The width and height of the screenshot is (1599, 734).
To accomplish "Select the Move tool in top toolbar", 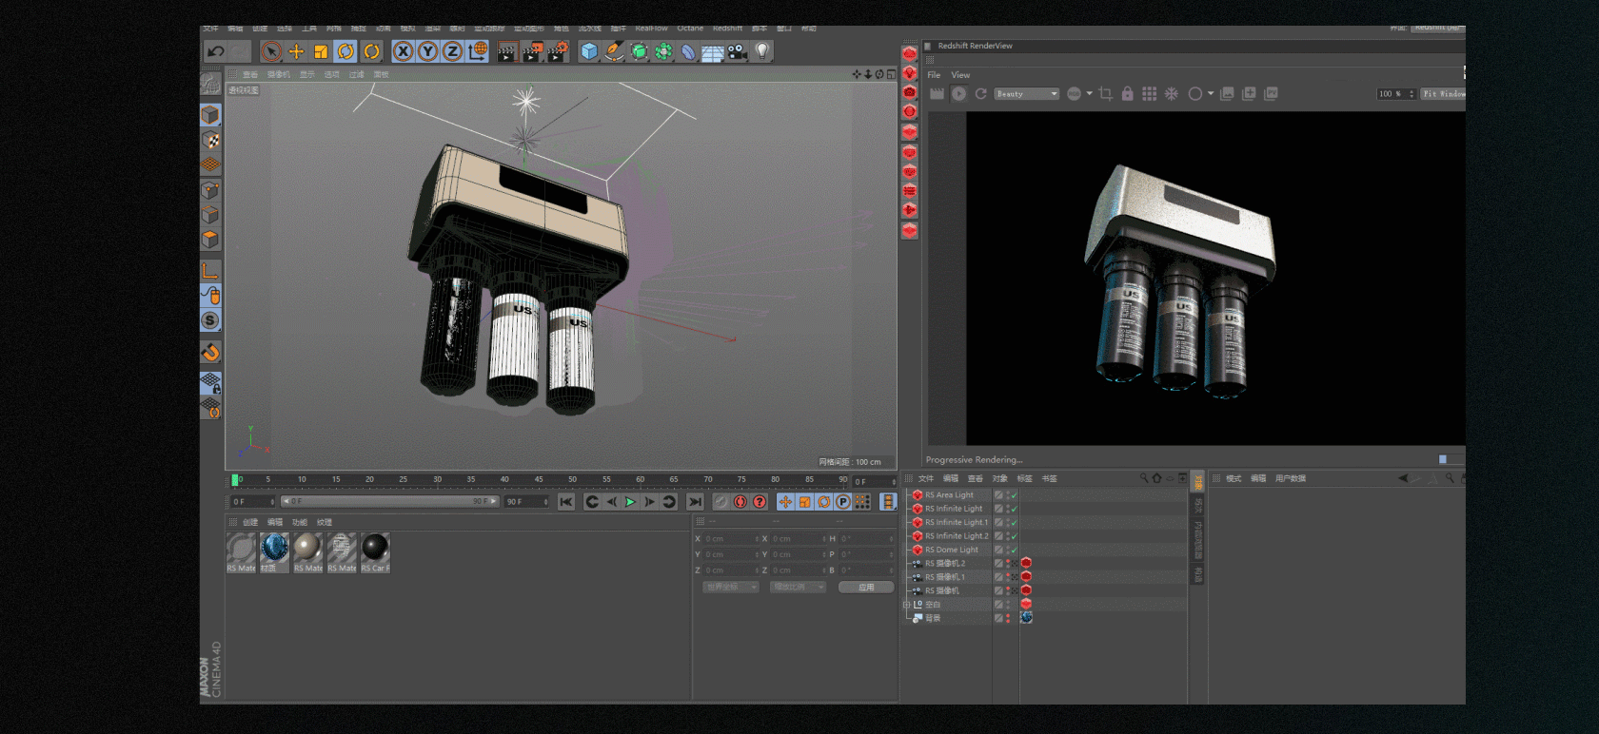I will (296, 51).
